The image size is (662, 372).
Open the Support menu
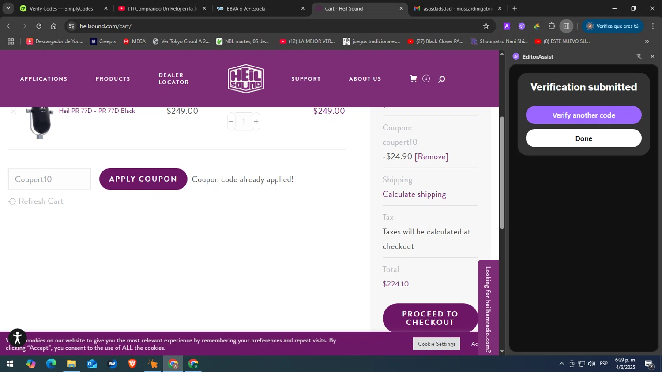pyautogui.click(x=306, y=79)
